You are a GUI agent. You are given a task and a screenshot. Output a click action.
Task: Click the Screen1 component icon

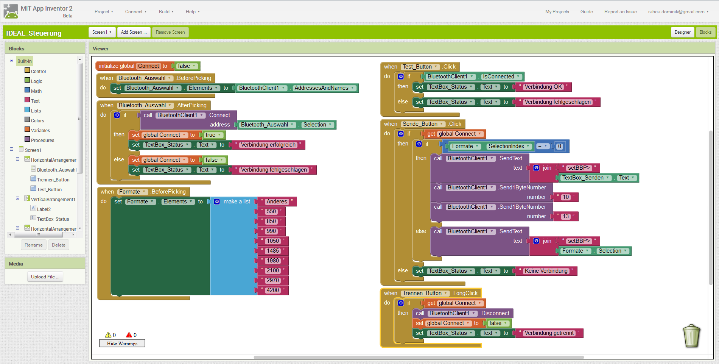point(21,149)
